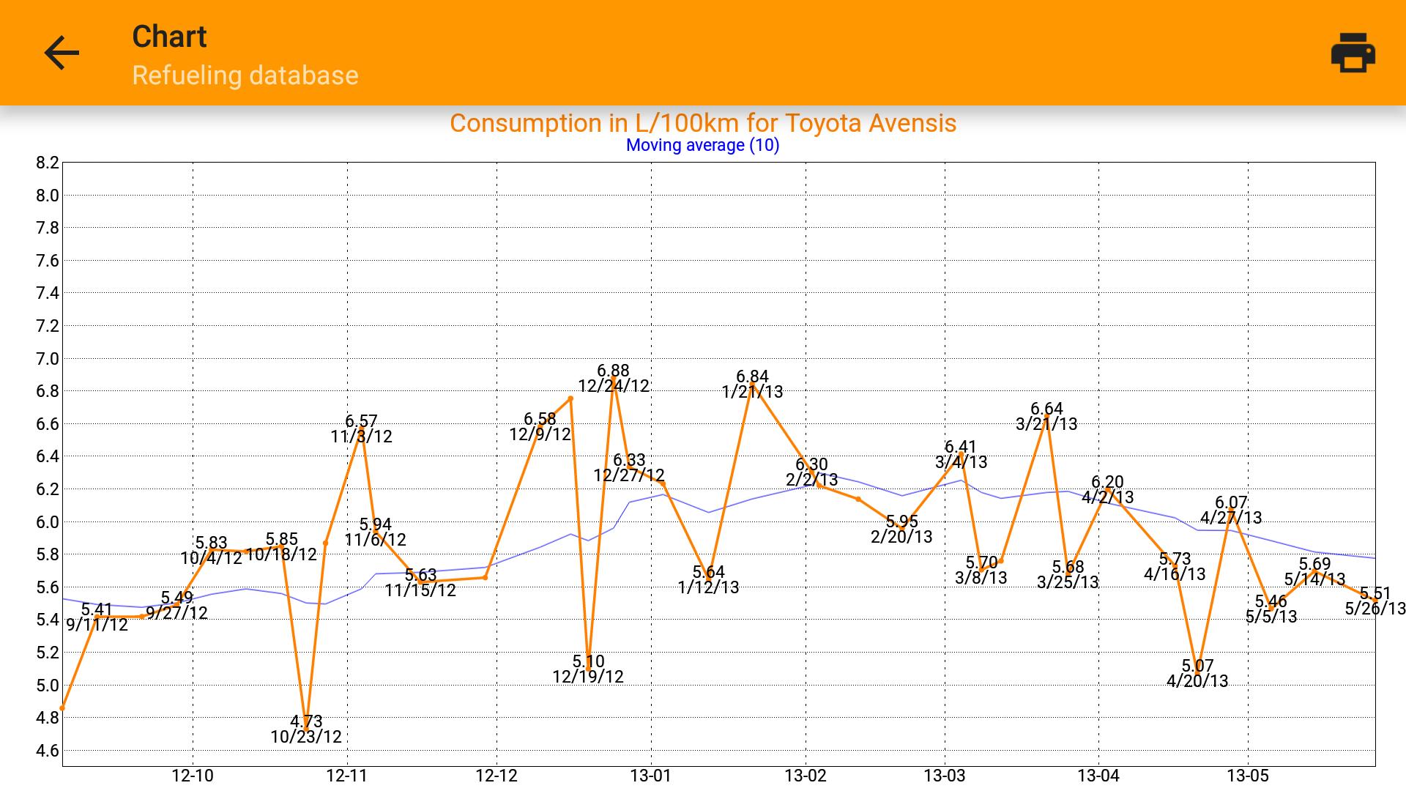Image resolution: width=1406 pixels, height=791 pixels.
Task: Click the print icon
Action: click(x=1352, y=53)
